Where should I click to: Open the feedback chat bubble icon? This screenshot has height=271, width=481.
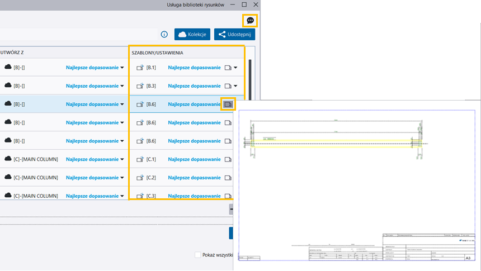point(251,21)
